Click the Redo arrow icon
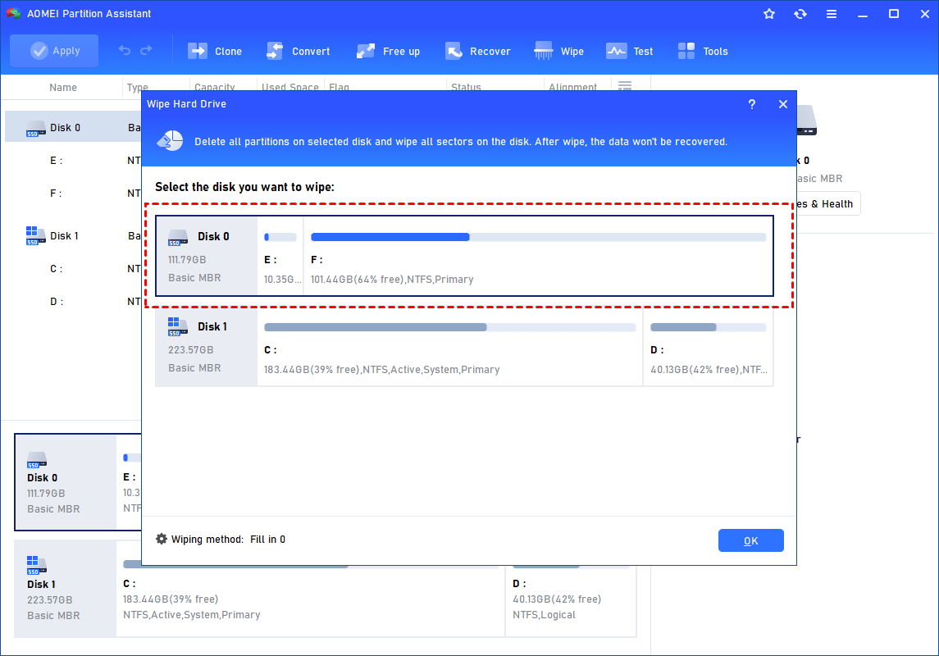 pyautogui.click(x=146, y=51)
